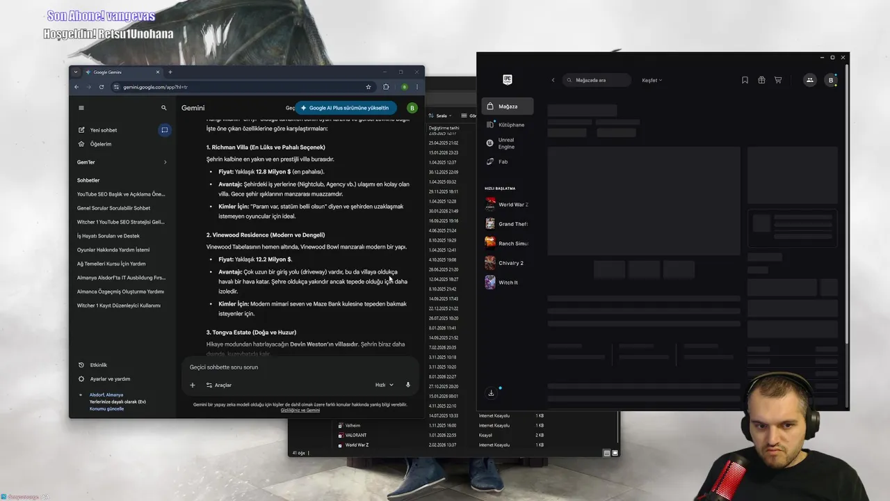Viewport: 890px width, 501px height.
Task: Focus the Mağazada ara search field
Action: [x=597, y=80]
